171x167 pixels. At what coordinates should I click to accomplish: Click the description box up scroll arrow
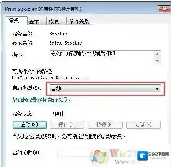pyautogui.click(x=157, y=54)
